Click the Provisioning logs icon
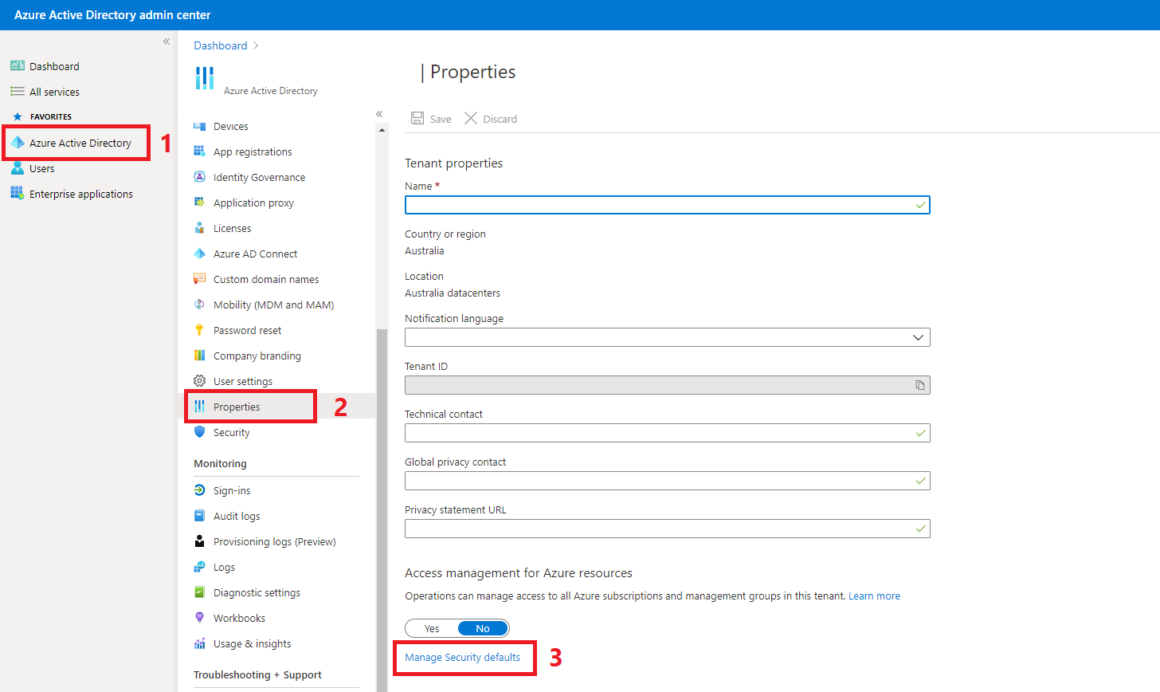The image size is (1160, 692). coord(200,541)
